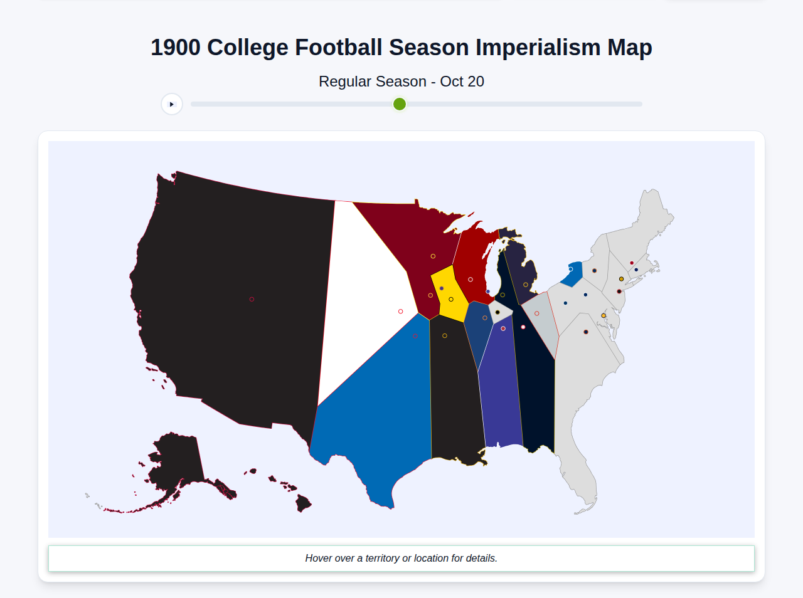Click the white marker inside the dark navy territory

[523, 327]
